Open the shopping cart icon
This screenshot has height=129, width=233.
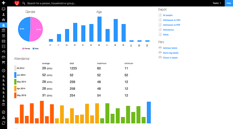click(x=4, y=62)
